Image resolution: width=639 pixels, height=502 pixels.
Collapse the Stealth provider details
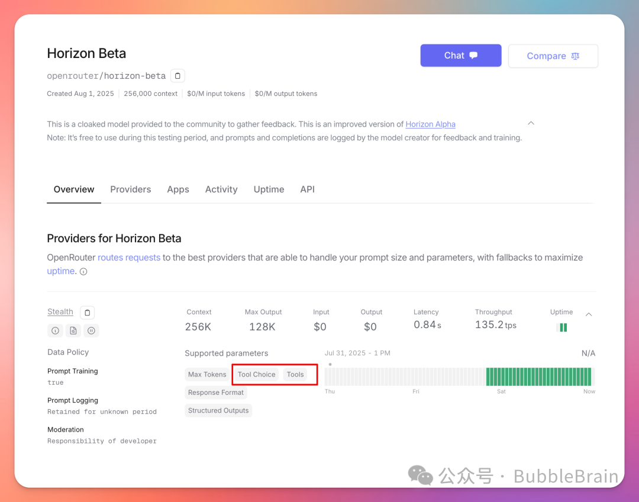(589, 314)
